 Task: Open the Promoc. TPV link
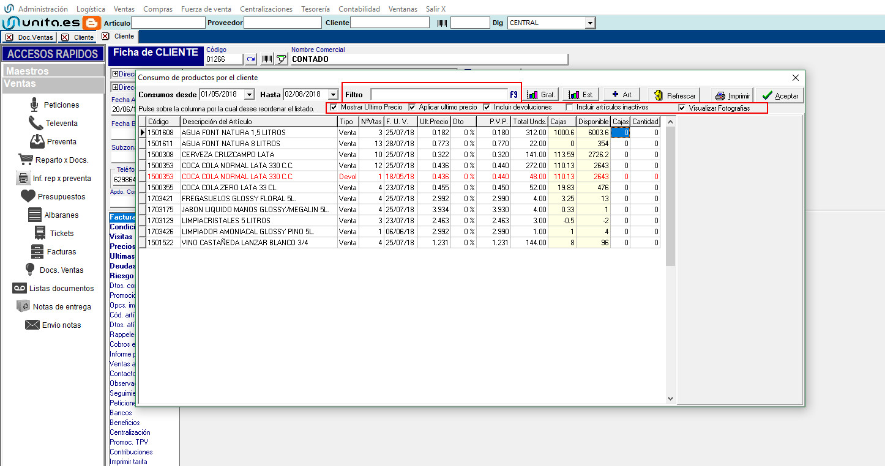(x=129, y=442)
